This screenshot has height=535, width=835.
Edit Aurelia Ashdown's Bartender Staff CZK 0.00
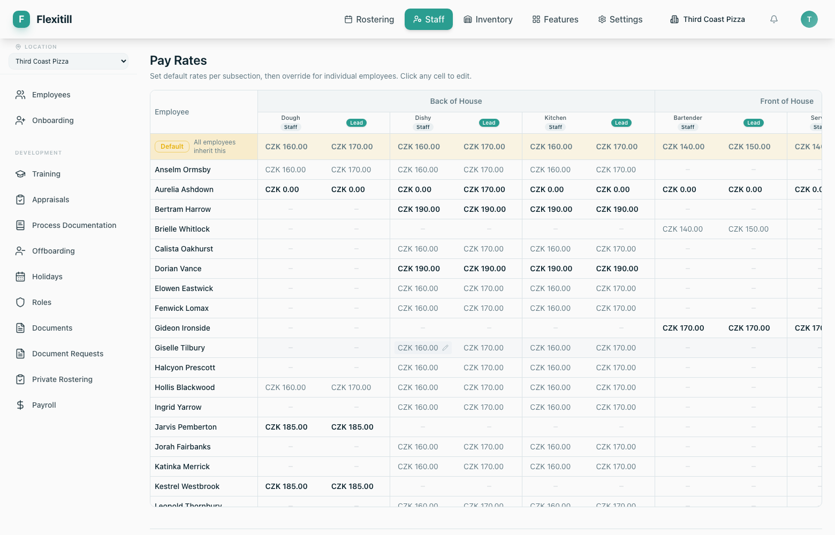tap(679, 189)
